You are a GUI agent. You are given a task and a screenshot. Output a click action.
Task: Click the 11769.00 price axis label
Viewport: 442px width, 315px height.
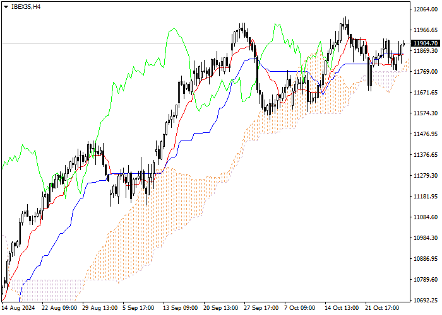pyautogui.click(x=426, y=72)
